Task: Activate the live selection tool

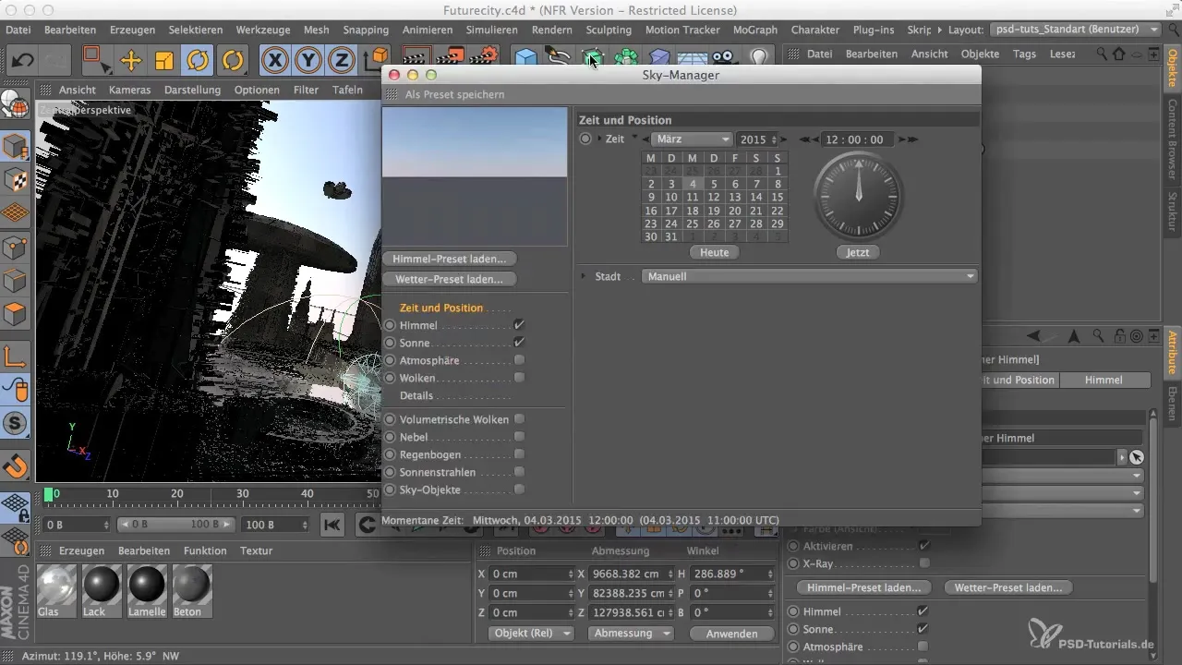Action: pyautogui.click(x=95, y=61)
